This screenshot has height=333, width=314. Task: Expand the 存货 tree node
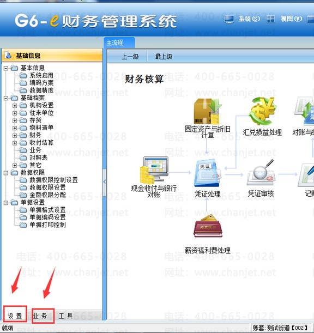point(15,120)
